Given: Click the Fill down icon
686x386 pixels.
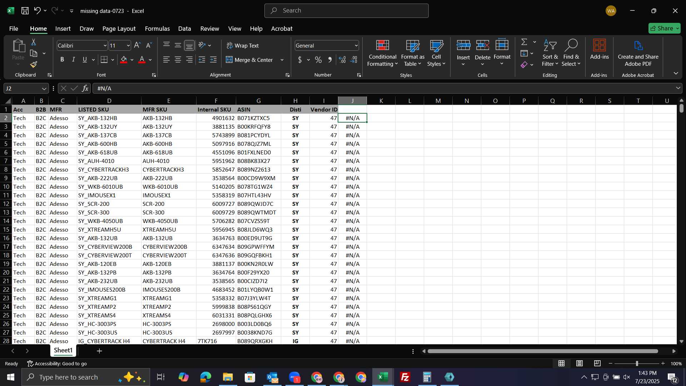Looking at the screenshot, I should click(x=524, y=53).
